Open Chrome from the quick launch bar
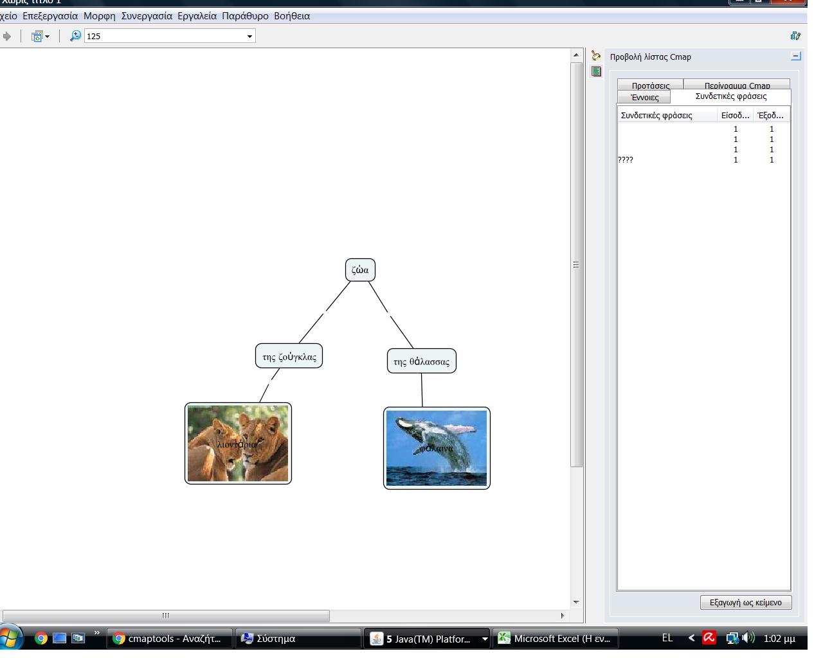The image size is (823, 658). click(41, 638)
